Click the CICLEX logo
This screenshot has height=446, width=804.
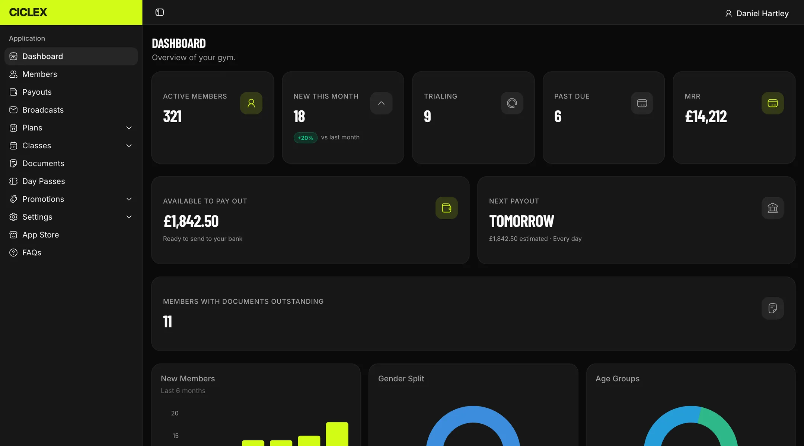pyautogui.click(x=28, y=12)
